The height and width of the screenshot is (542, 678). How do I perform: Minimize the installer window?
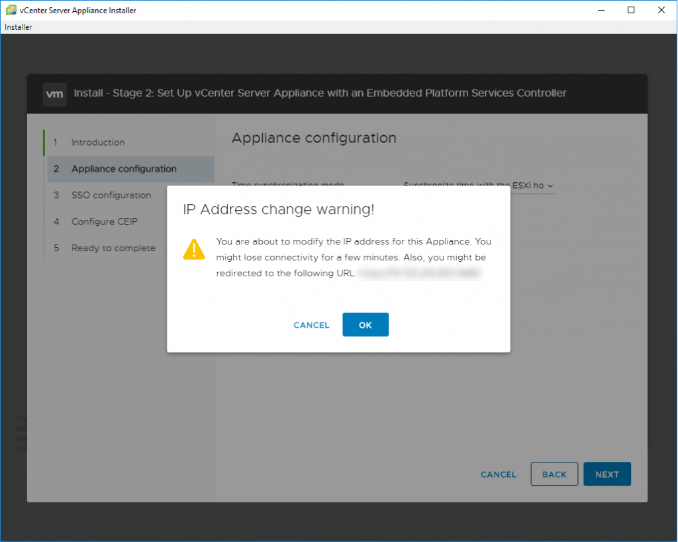(601, 10)
